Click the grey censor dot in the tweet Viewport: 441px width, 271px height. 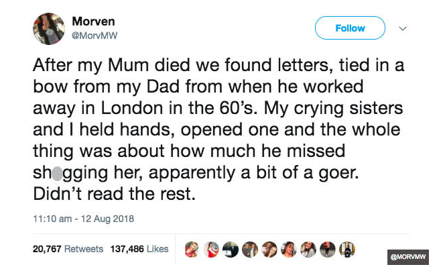pyautogui.click(x=58, y=174)
